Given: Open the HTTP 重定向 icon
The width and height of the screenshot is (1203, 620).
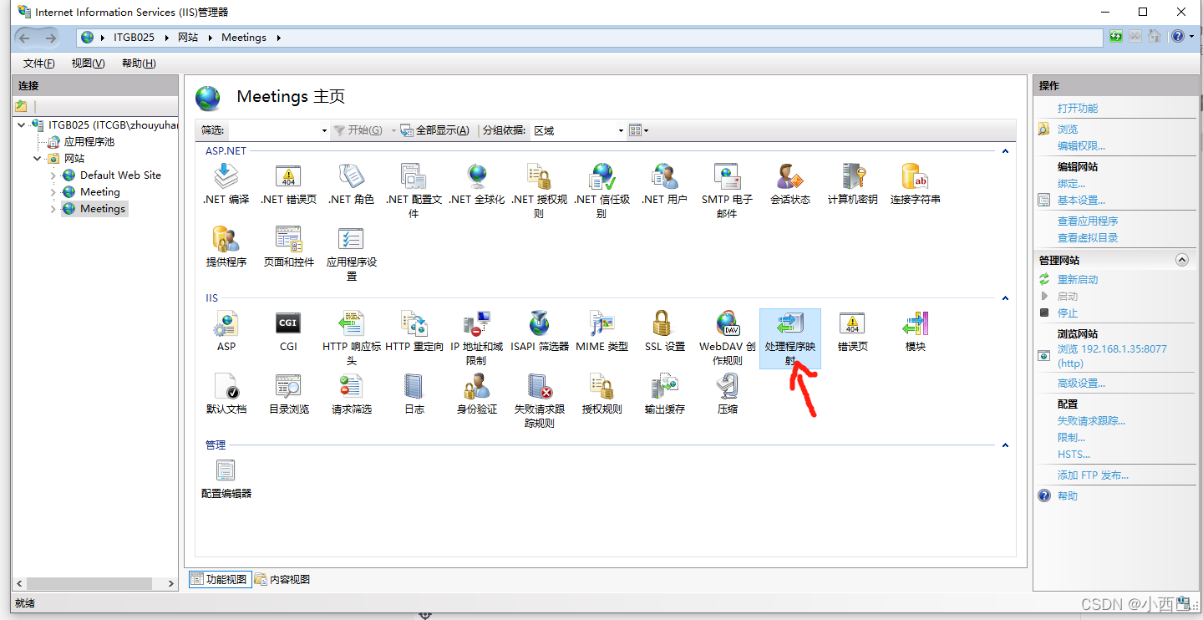Looking at the screenshot, I should point(414,331).
